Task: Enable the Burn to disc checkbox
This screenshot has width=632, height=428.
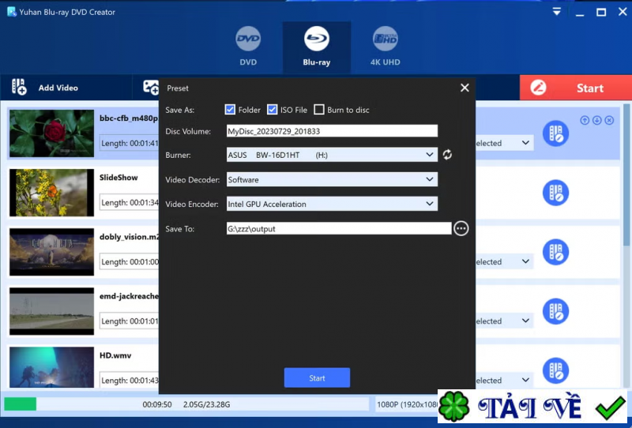Action: pos(319,110)
